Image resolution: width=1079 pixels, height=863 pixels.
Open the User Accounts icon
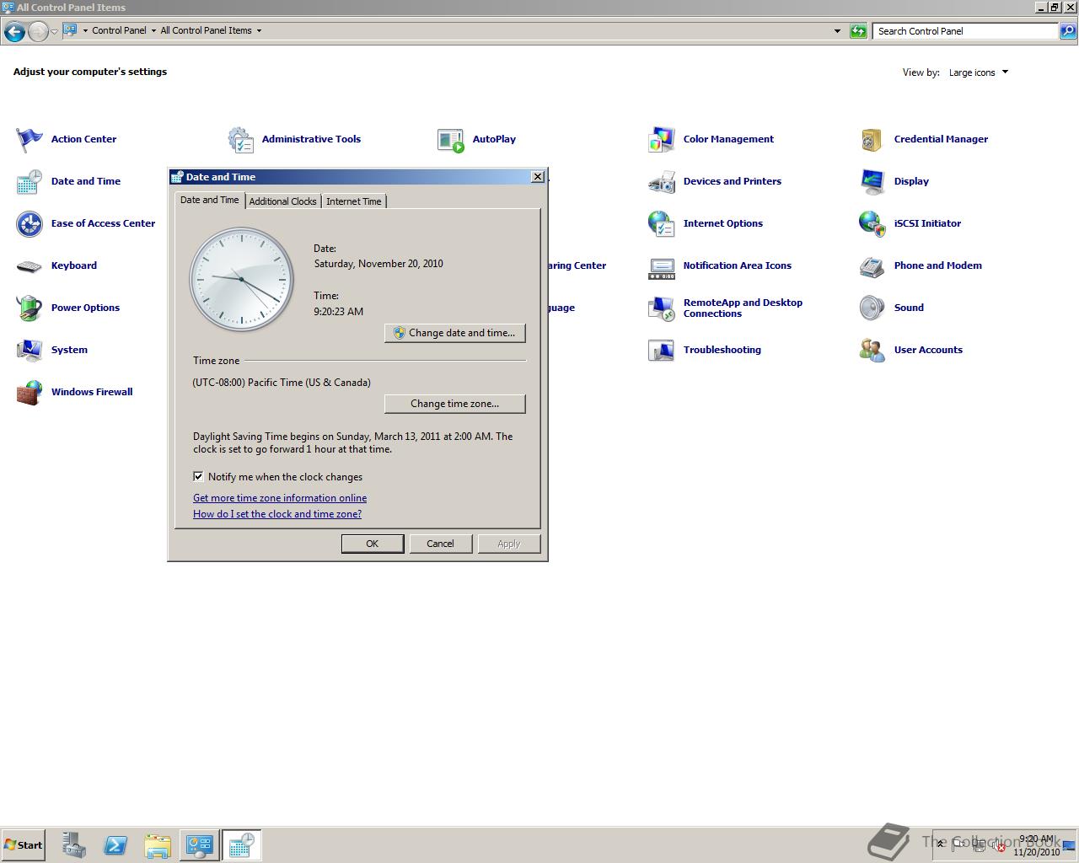[x=872, y=350]
